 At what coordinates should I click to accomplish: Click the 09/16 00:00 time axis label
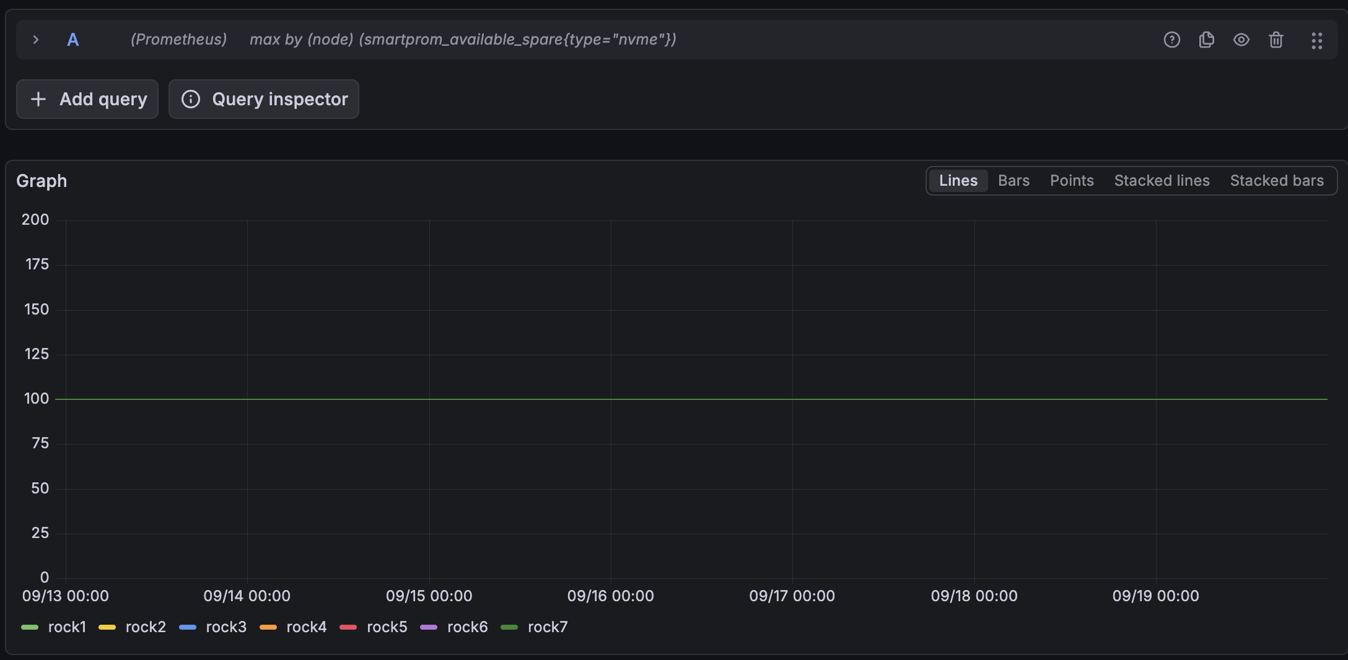pos(610,596)
